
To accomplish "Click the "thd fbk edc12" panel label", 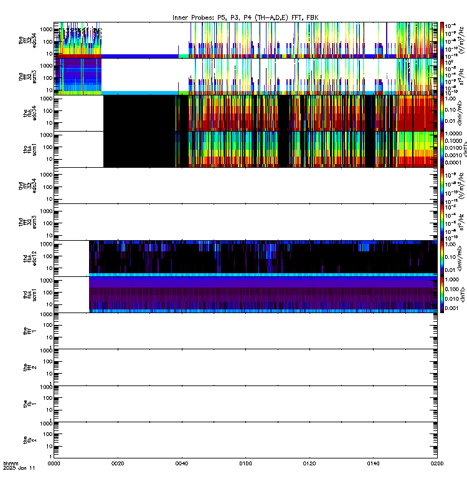I will coord(30,258).
